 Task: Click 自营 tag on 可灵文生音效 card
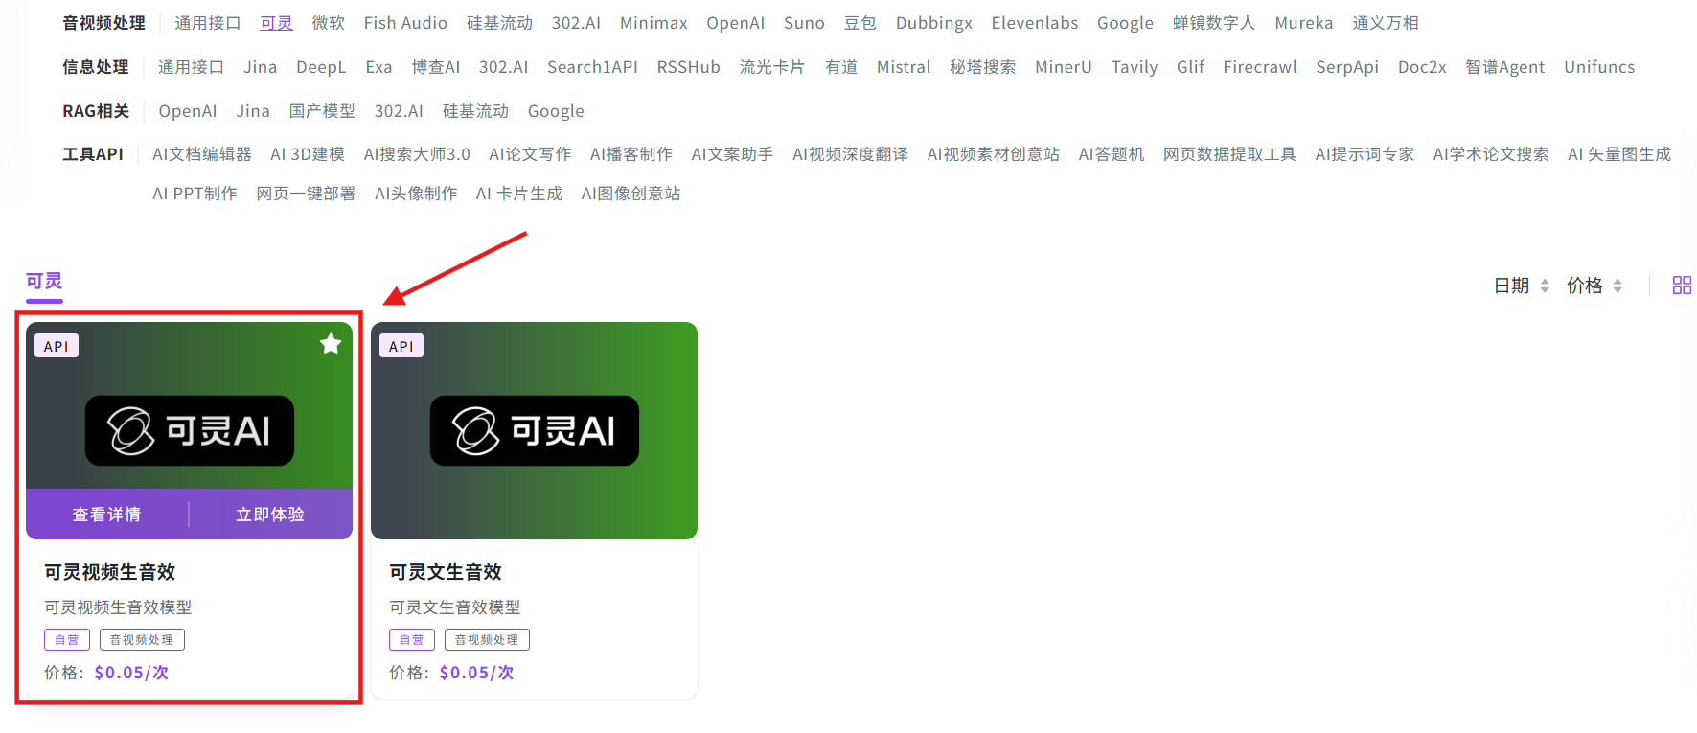[412, 639]
